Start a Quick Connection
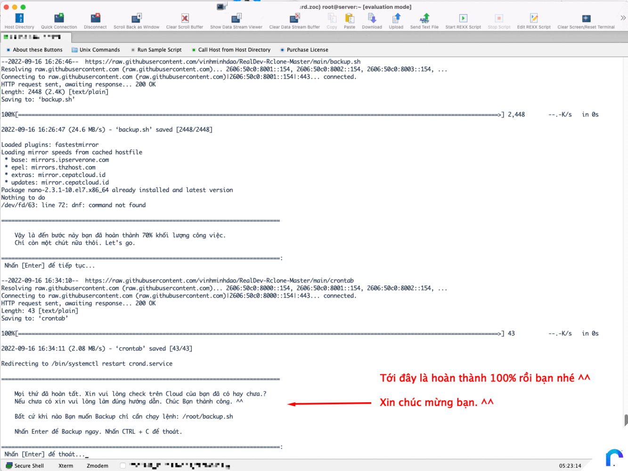 tap(59, 21)
